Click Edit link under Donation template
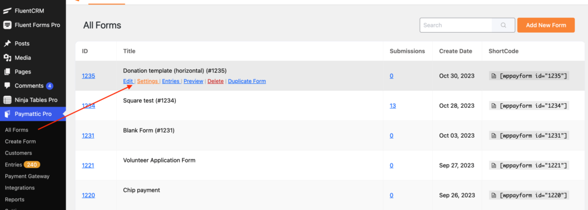The image size is (588, 210). point(128,81)
